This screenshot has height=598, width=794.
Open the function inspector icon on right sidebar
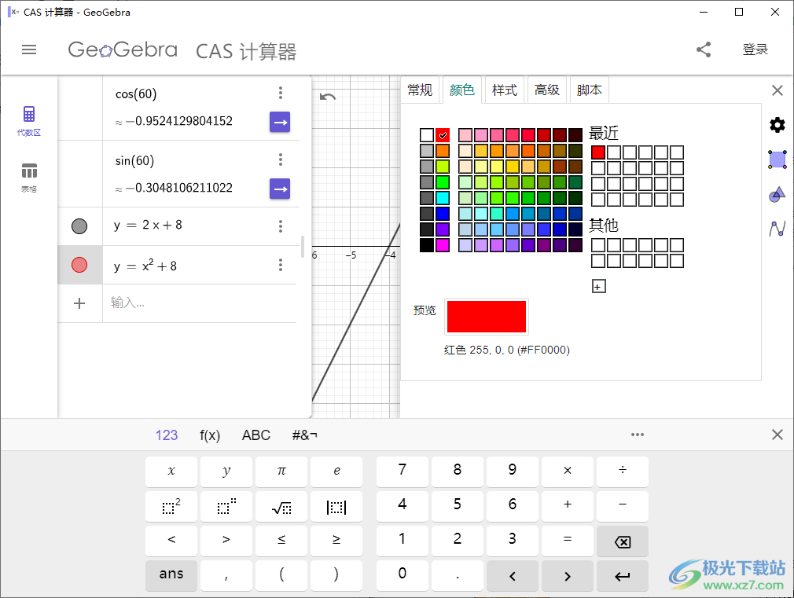(x=777, y=229)
